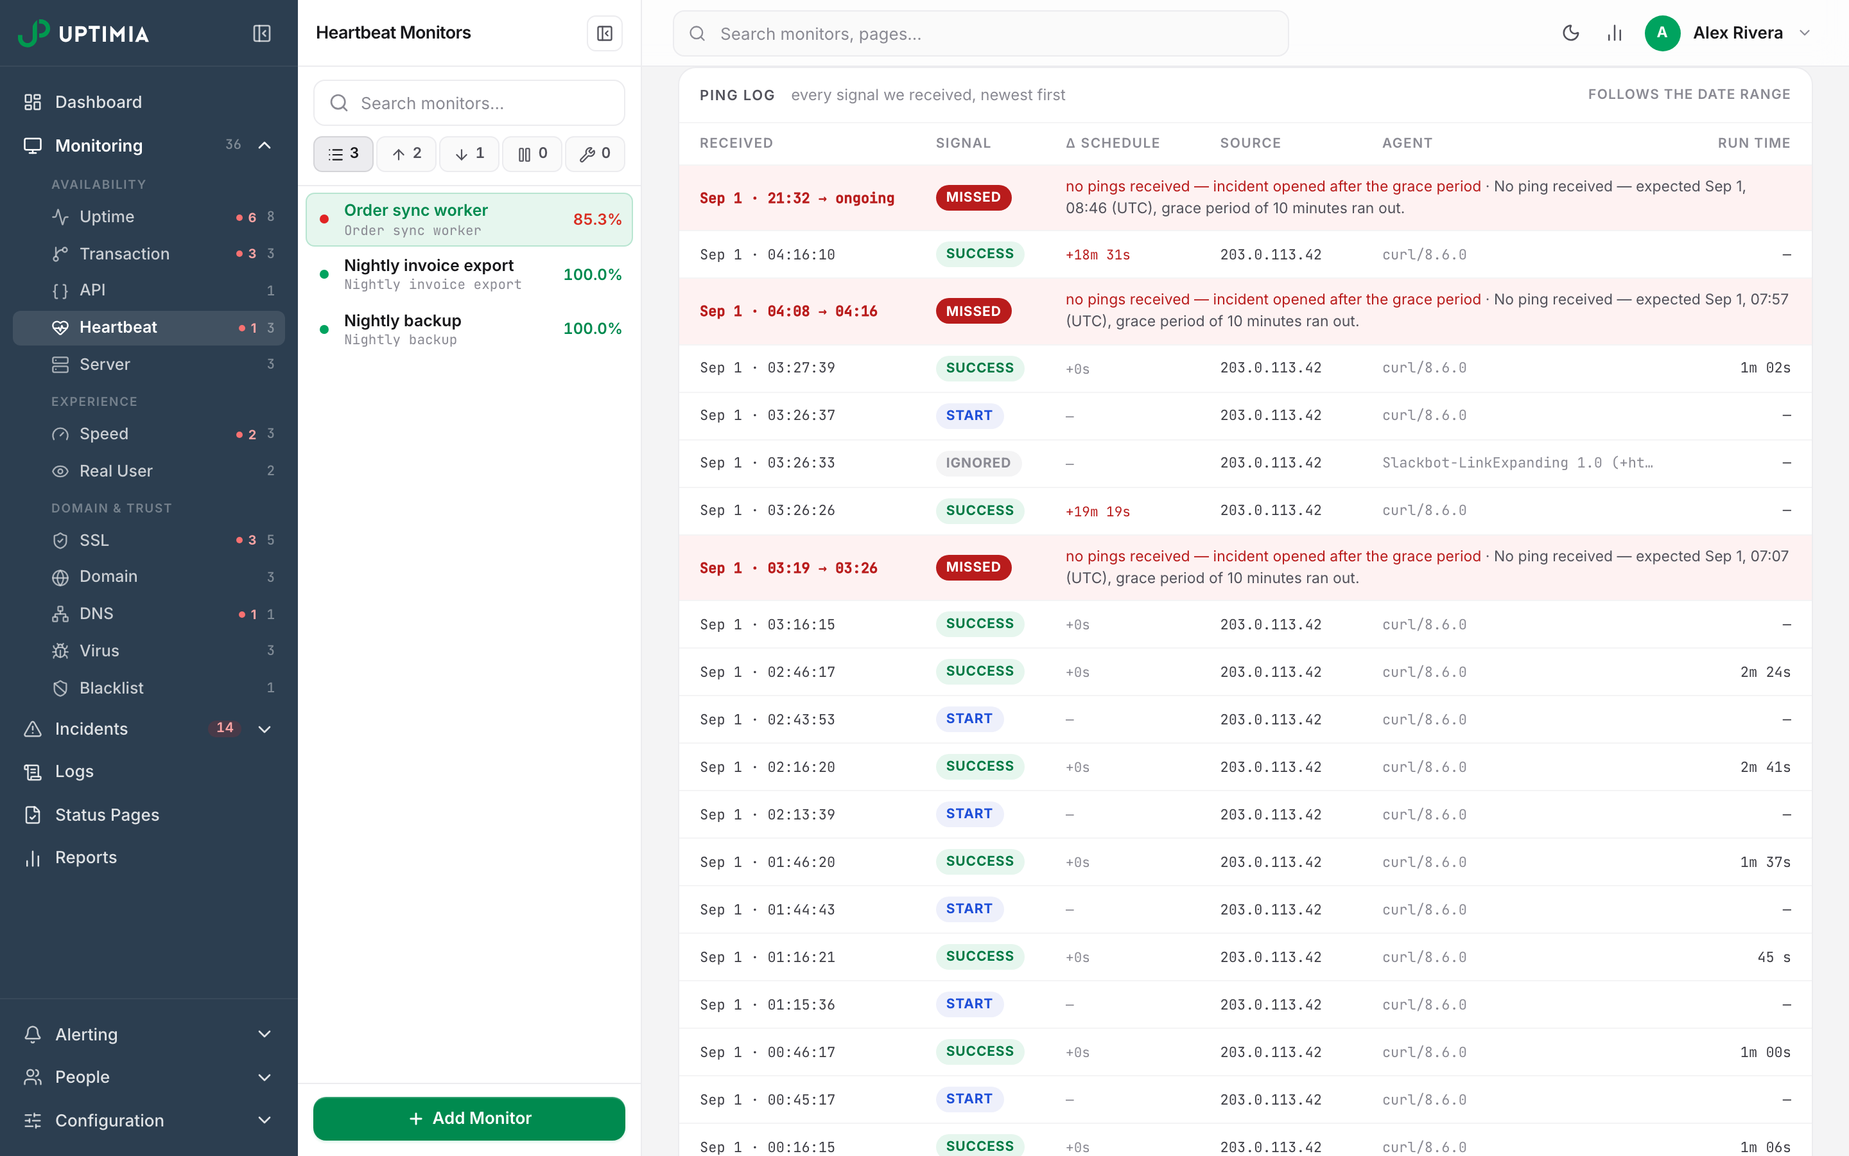Click the Alex Rivera avatar
The width and height of the screenshot is (1849, 1156).
coord(1662,33)
